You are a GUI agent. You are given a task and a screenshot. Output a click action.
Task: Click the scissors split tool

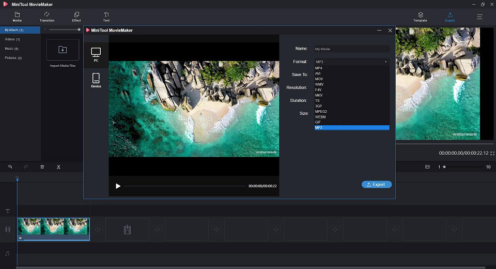point(58,167)
